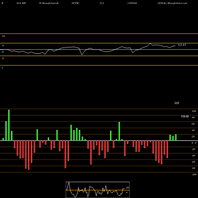Click the 20 label in mini chart
The height and width of the screenshot is (198, 198).
point(128,188)
